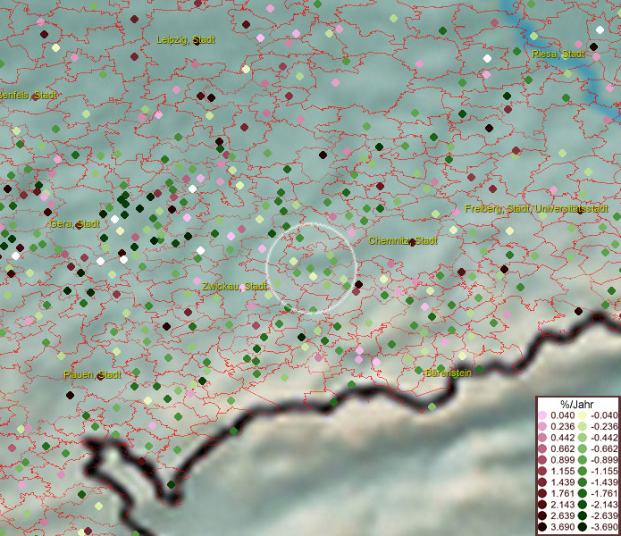Screen dimensions: 621x536
Task: Pick the -0.040 legend color swatch
Action: pos(583,415)
